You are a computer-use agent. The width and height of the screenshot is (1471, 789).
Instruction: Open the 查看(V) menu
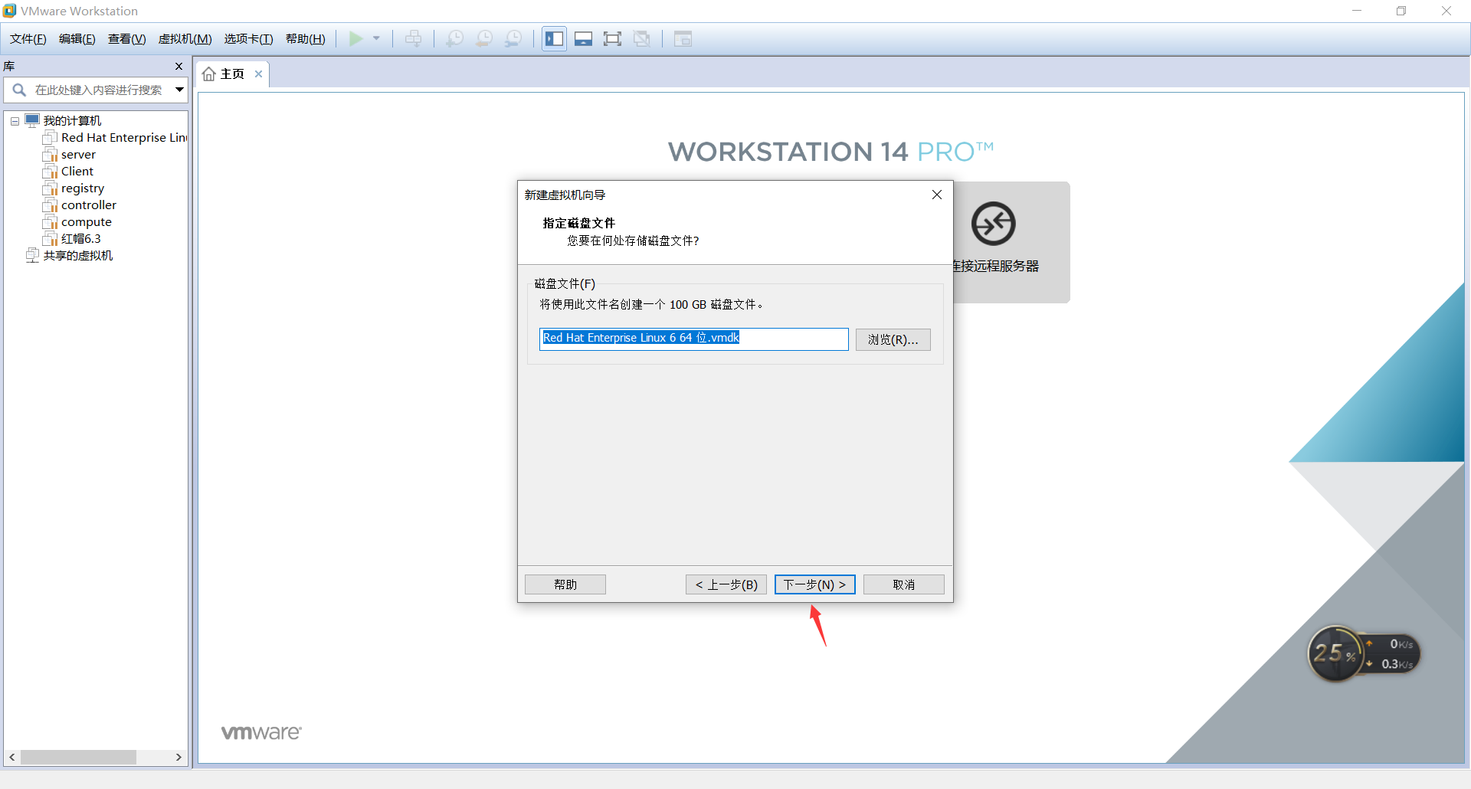(x=127, y=39)
